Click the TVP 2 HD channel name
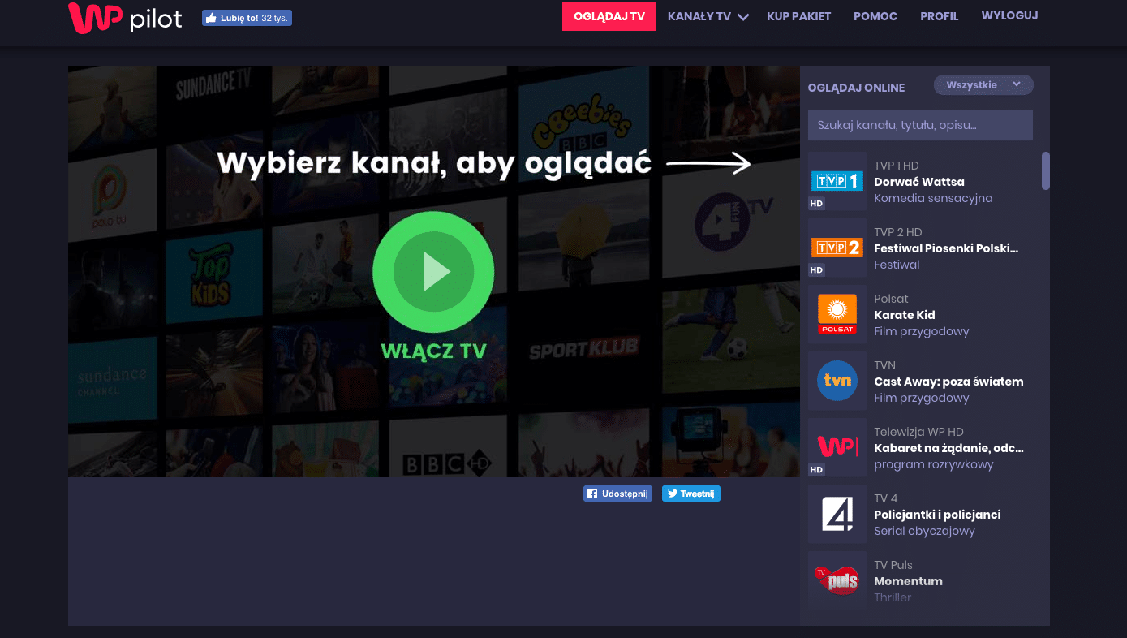Viewport: 1127px width, 638px height. pos(898,232)
